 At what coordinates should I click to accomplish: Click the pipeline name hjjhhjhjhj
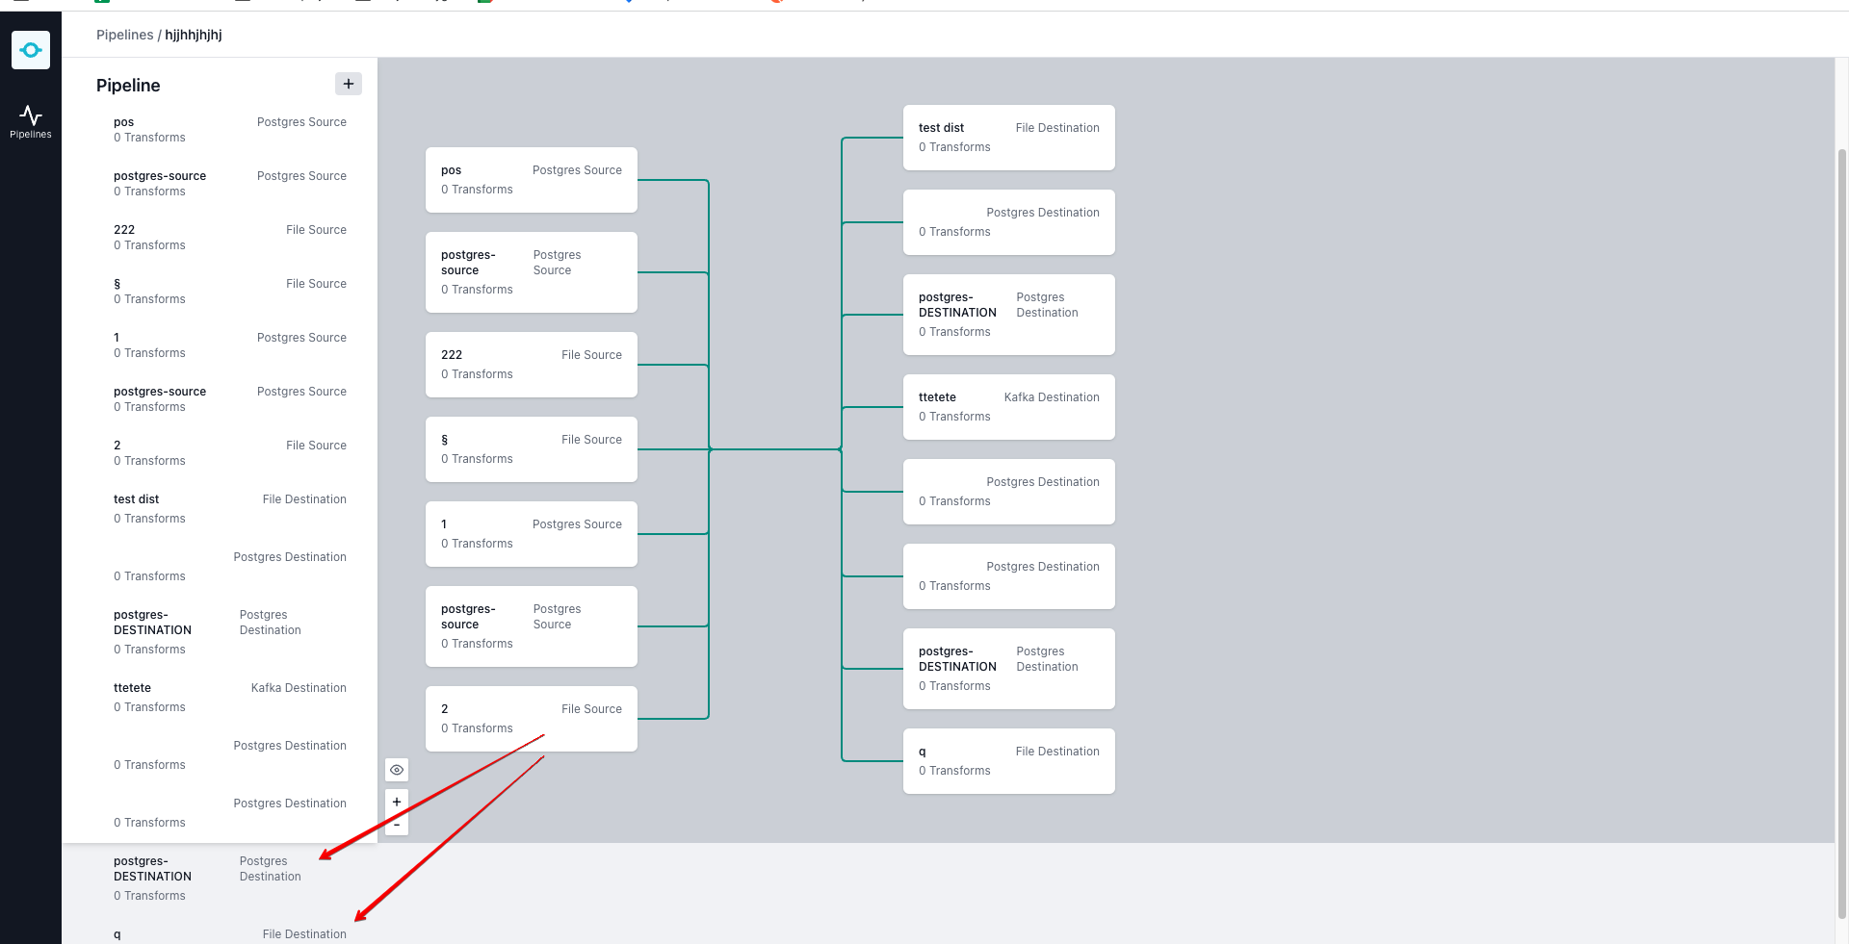coord(193,35)
